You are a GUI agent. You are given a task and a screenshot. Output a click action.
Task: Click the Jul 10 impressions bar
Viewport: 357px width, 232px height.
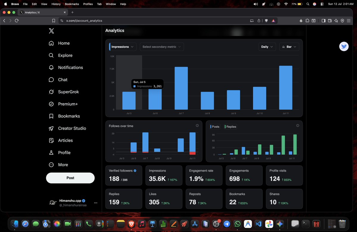pyautogui.click(x=260, y=98)
